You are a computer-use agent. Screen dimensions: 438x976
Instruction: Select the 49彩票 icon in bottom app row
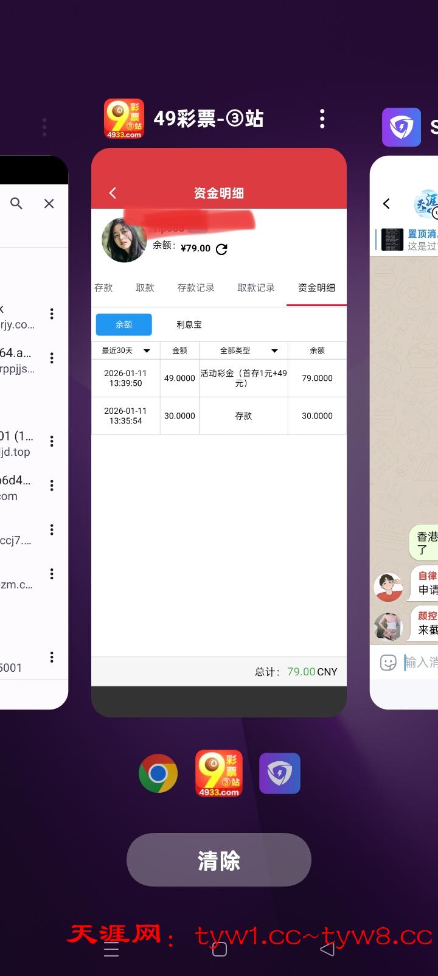[219, 773]
